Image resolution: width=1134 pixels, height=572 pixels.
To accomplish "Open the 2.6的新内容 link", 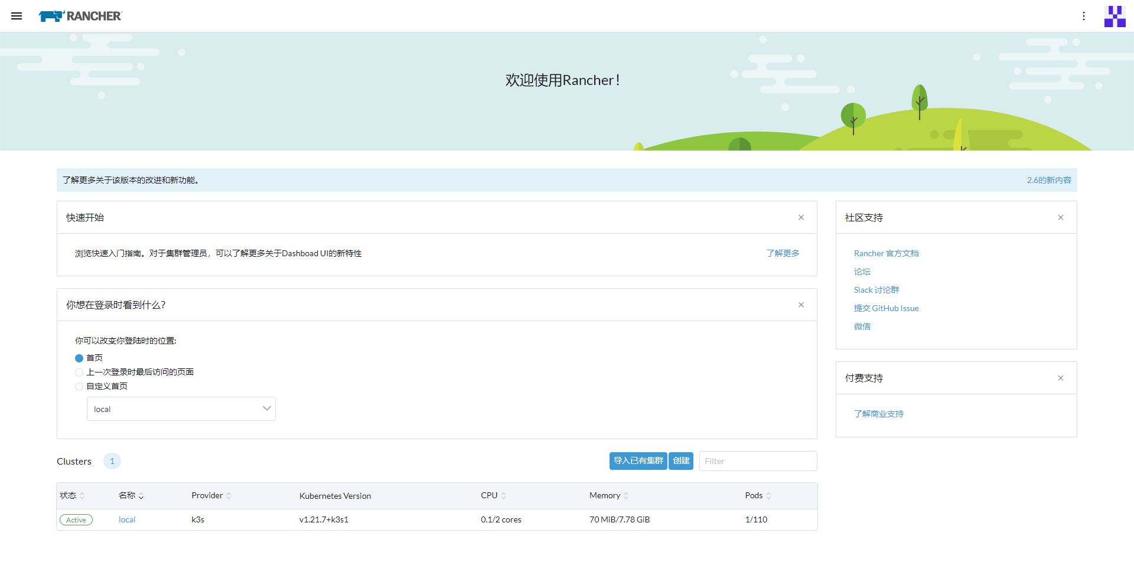I will pos(1048,180).
